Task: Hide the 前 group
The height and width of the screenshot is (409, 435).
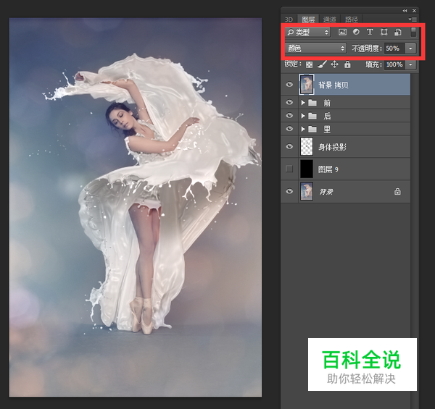Action: tap(289, 103)
